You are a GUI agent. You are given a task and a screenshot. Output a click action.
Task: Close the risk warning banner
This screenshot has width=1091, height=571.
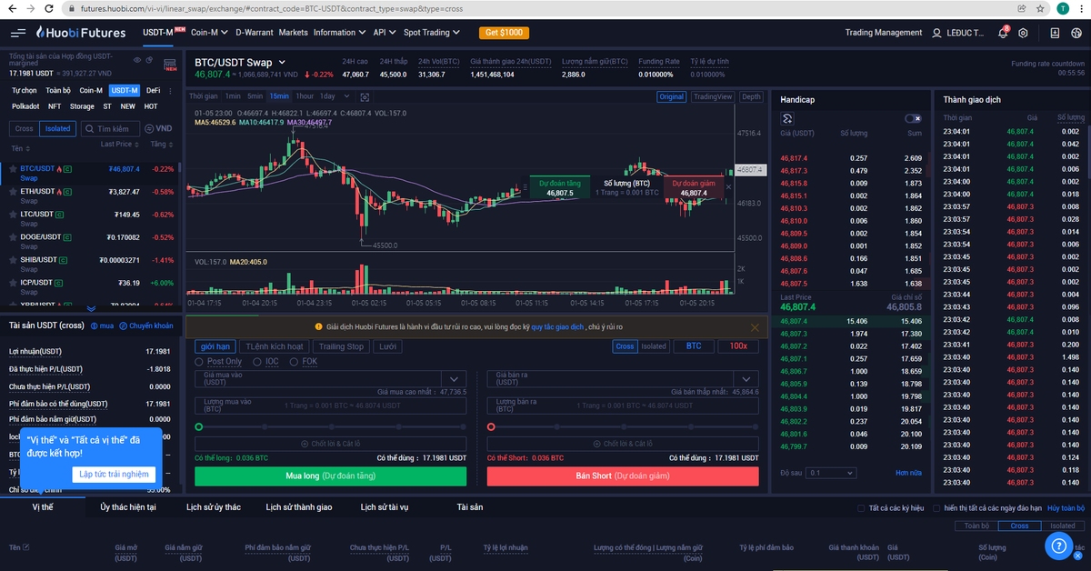click(755, 327)
